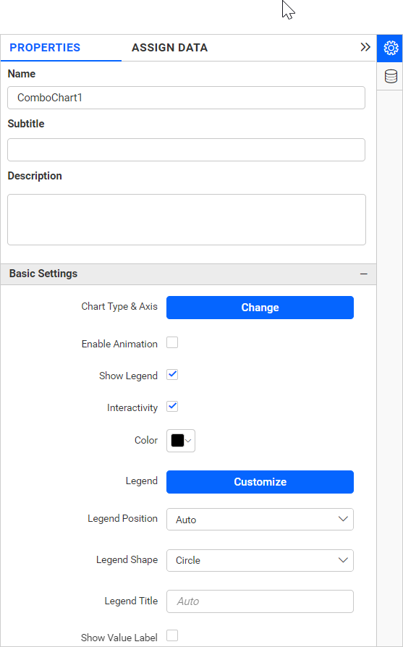Collapse the panel with double chevron

pos(365,47)
